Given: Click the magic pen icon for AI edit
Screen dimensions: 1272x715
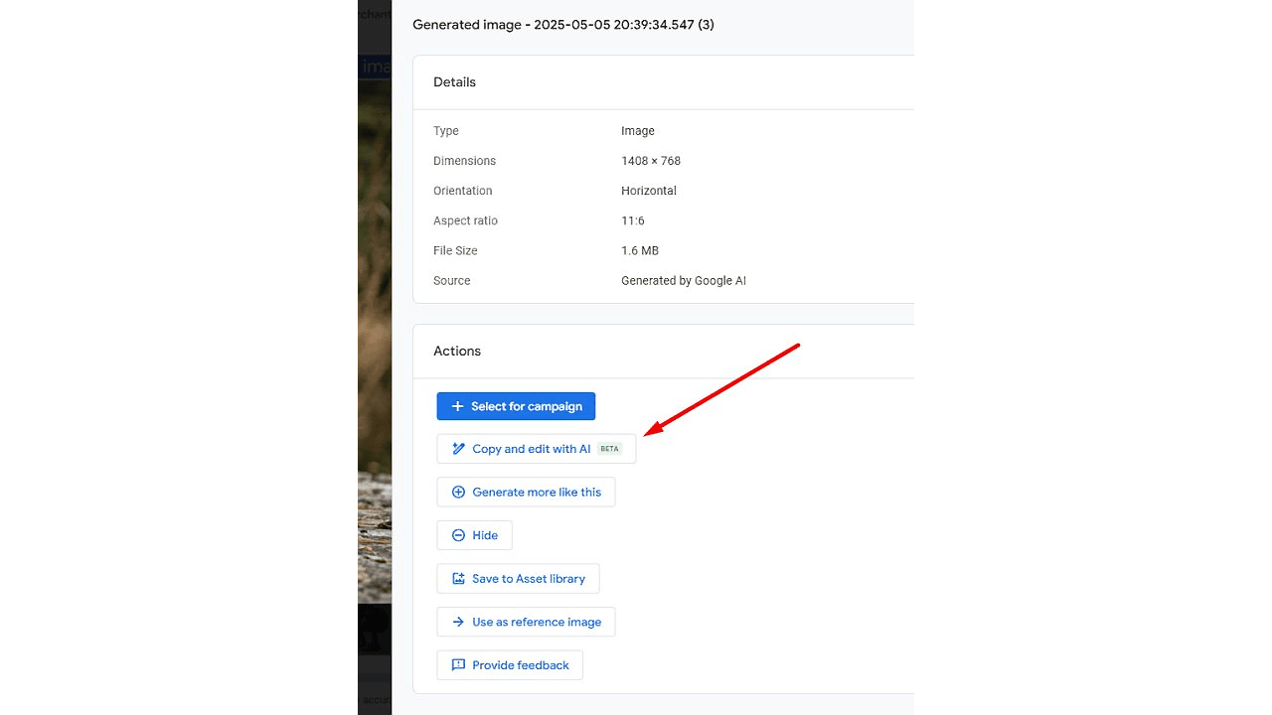Looking at the screenshot, I should pos(458,449).
